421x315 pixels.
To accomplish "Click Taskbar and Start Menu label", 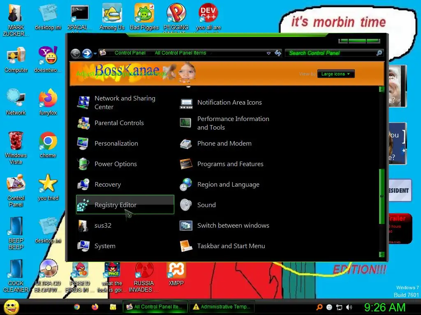I will click(231, 246).
